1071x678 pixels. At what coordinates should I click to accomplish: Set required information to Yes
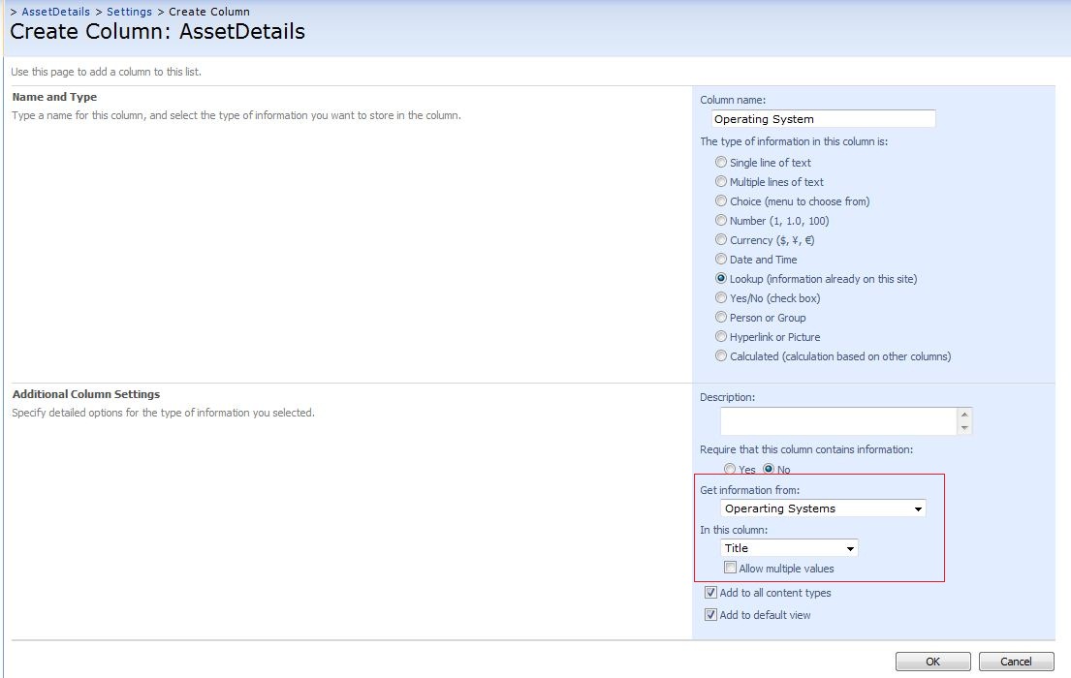pos(730,469)
